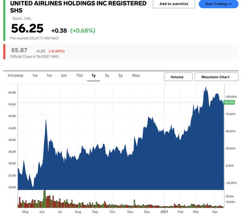Click the Nov date axis label

pos(130,212)
